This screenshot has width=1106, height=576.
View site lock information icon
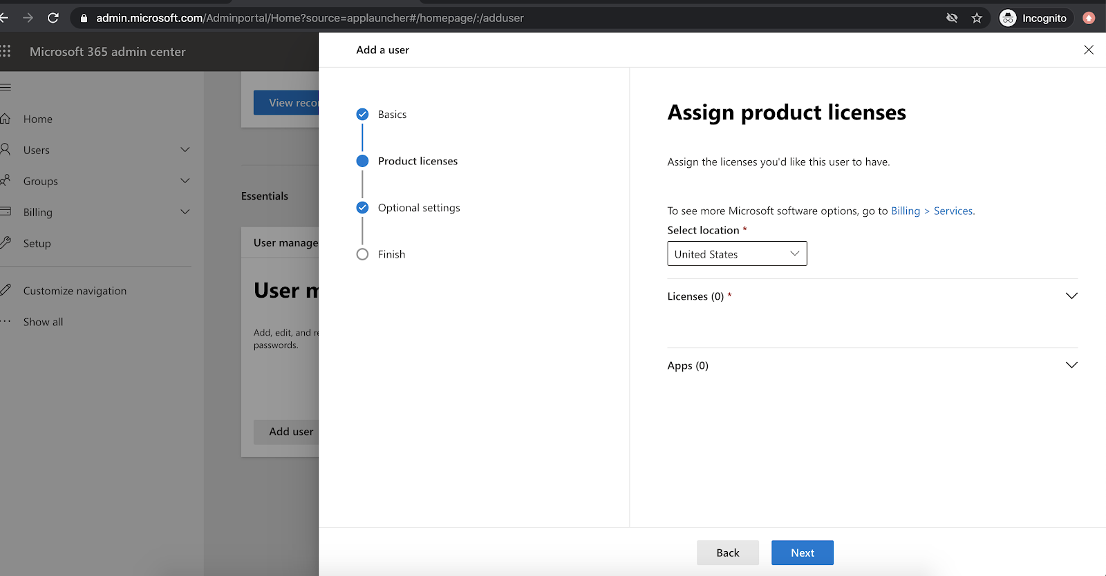84,18
